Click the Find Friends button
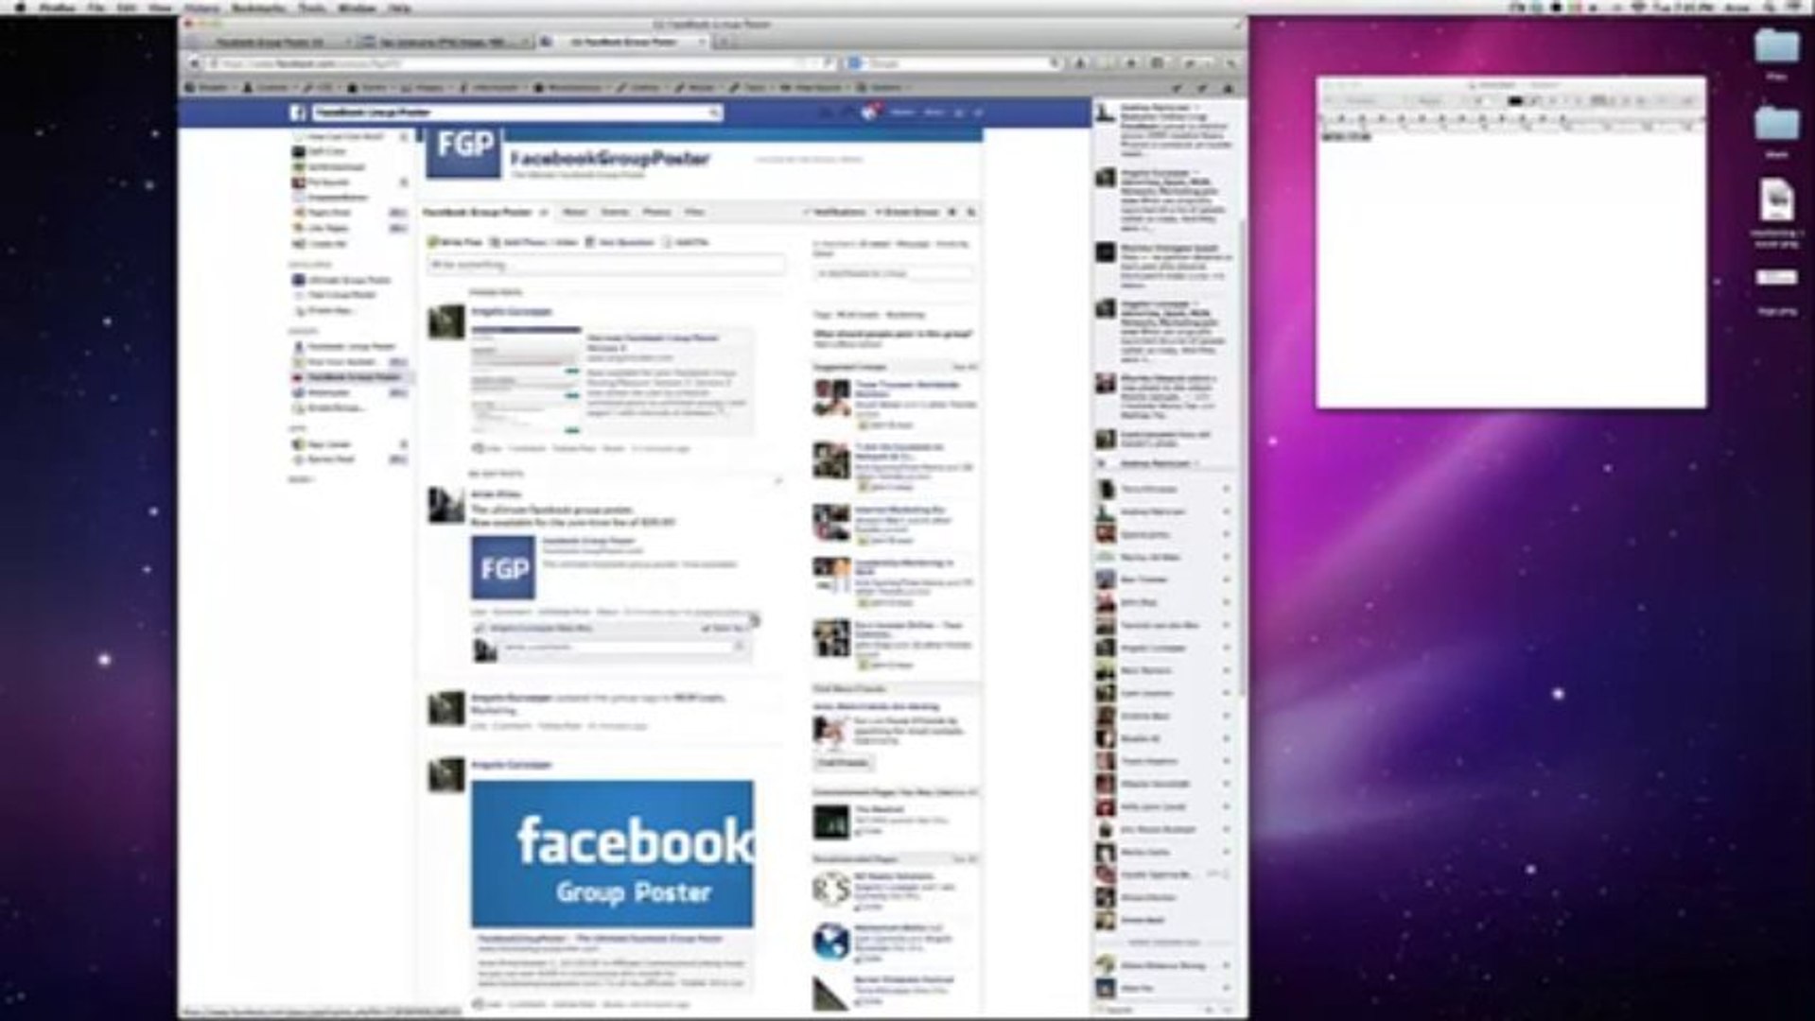 [844, 763]
